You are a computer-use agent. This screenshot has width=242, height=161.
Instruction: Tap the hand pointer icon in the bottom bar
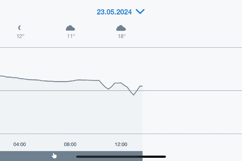(54, 156)
